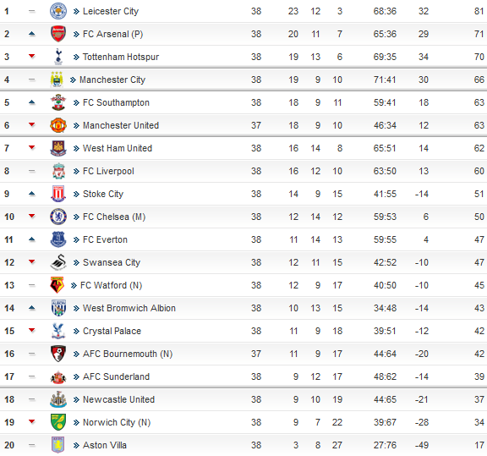Open the Newcastle United team link

118,399
